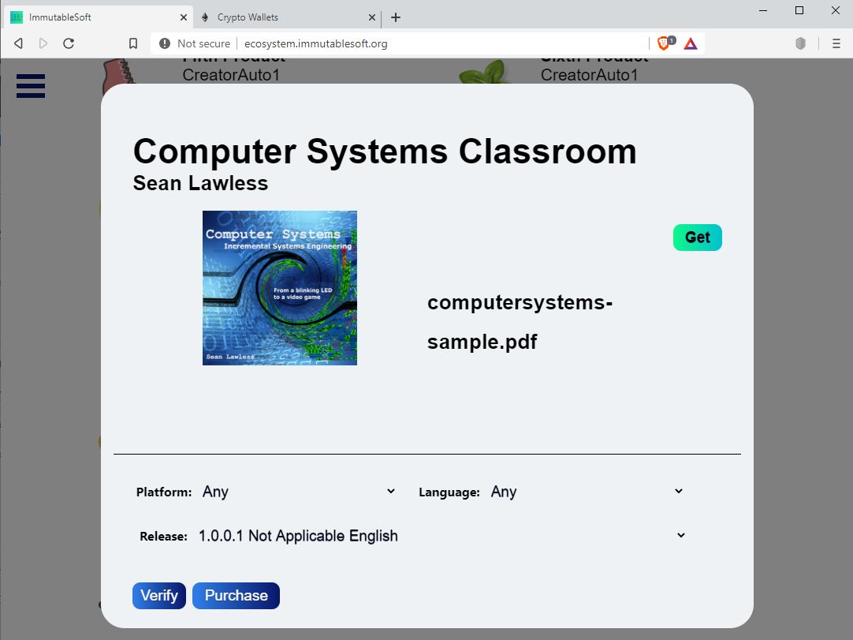
Task: Minimize the browser window
Action: pos(763,10)
